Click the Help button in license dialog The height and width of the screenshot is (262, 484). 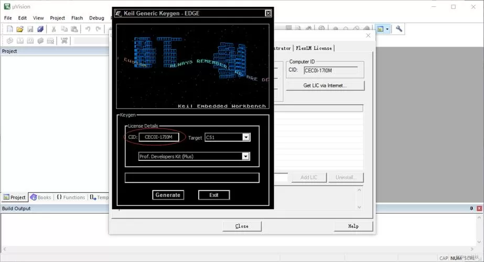click(353, 226)
